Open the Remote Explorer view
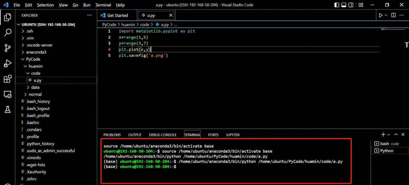The width and height of the screenshot is (409, 185). pyautogui.click(x=8, y=94)
